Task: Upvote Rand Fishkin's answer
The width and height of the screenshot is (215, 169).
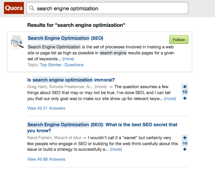Action: point(185,138)
